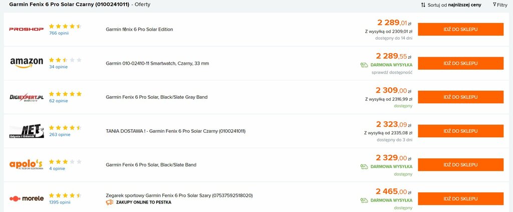Open the morele store logo
The height and width of the screenshot is (212, 513).
click(x=27, y=198)
